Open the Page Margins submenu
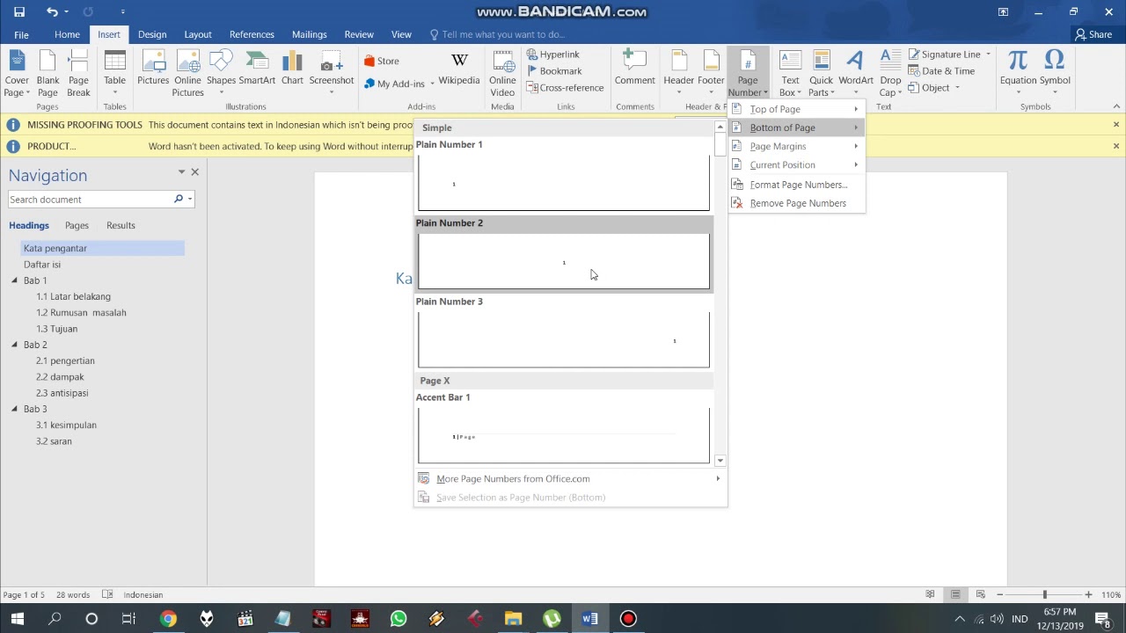This screenshot has width=1126, height=633. pyautogui.click(x=796, y=146)
